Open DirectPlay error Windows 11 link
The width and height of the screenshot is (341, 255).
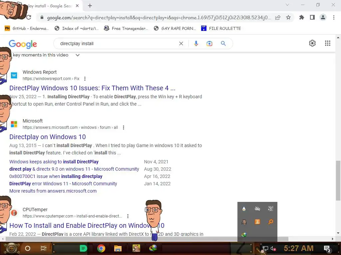pyautogui.click(x=63, y=184)
